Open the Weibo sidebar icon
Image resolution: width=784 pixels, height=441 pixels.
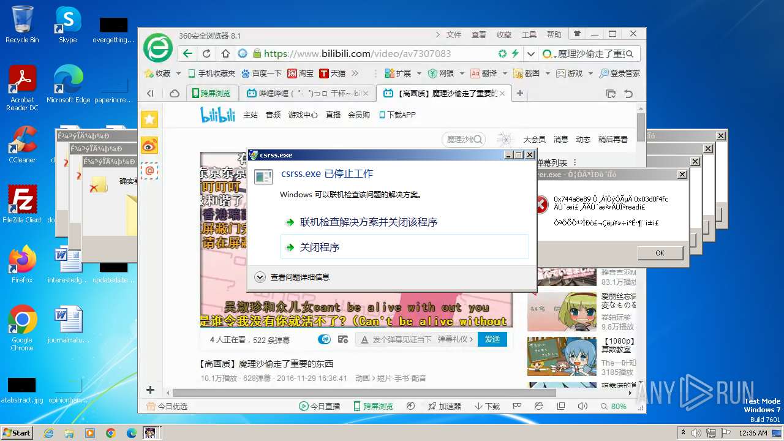pos(149,145)
